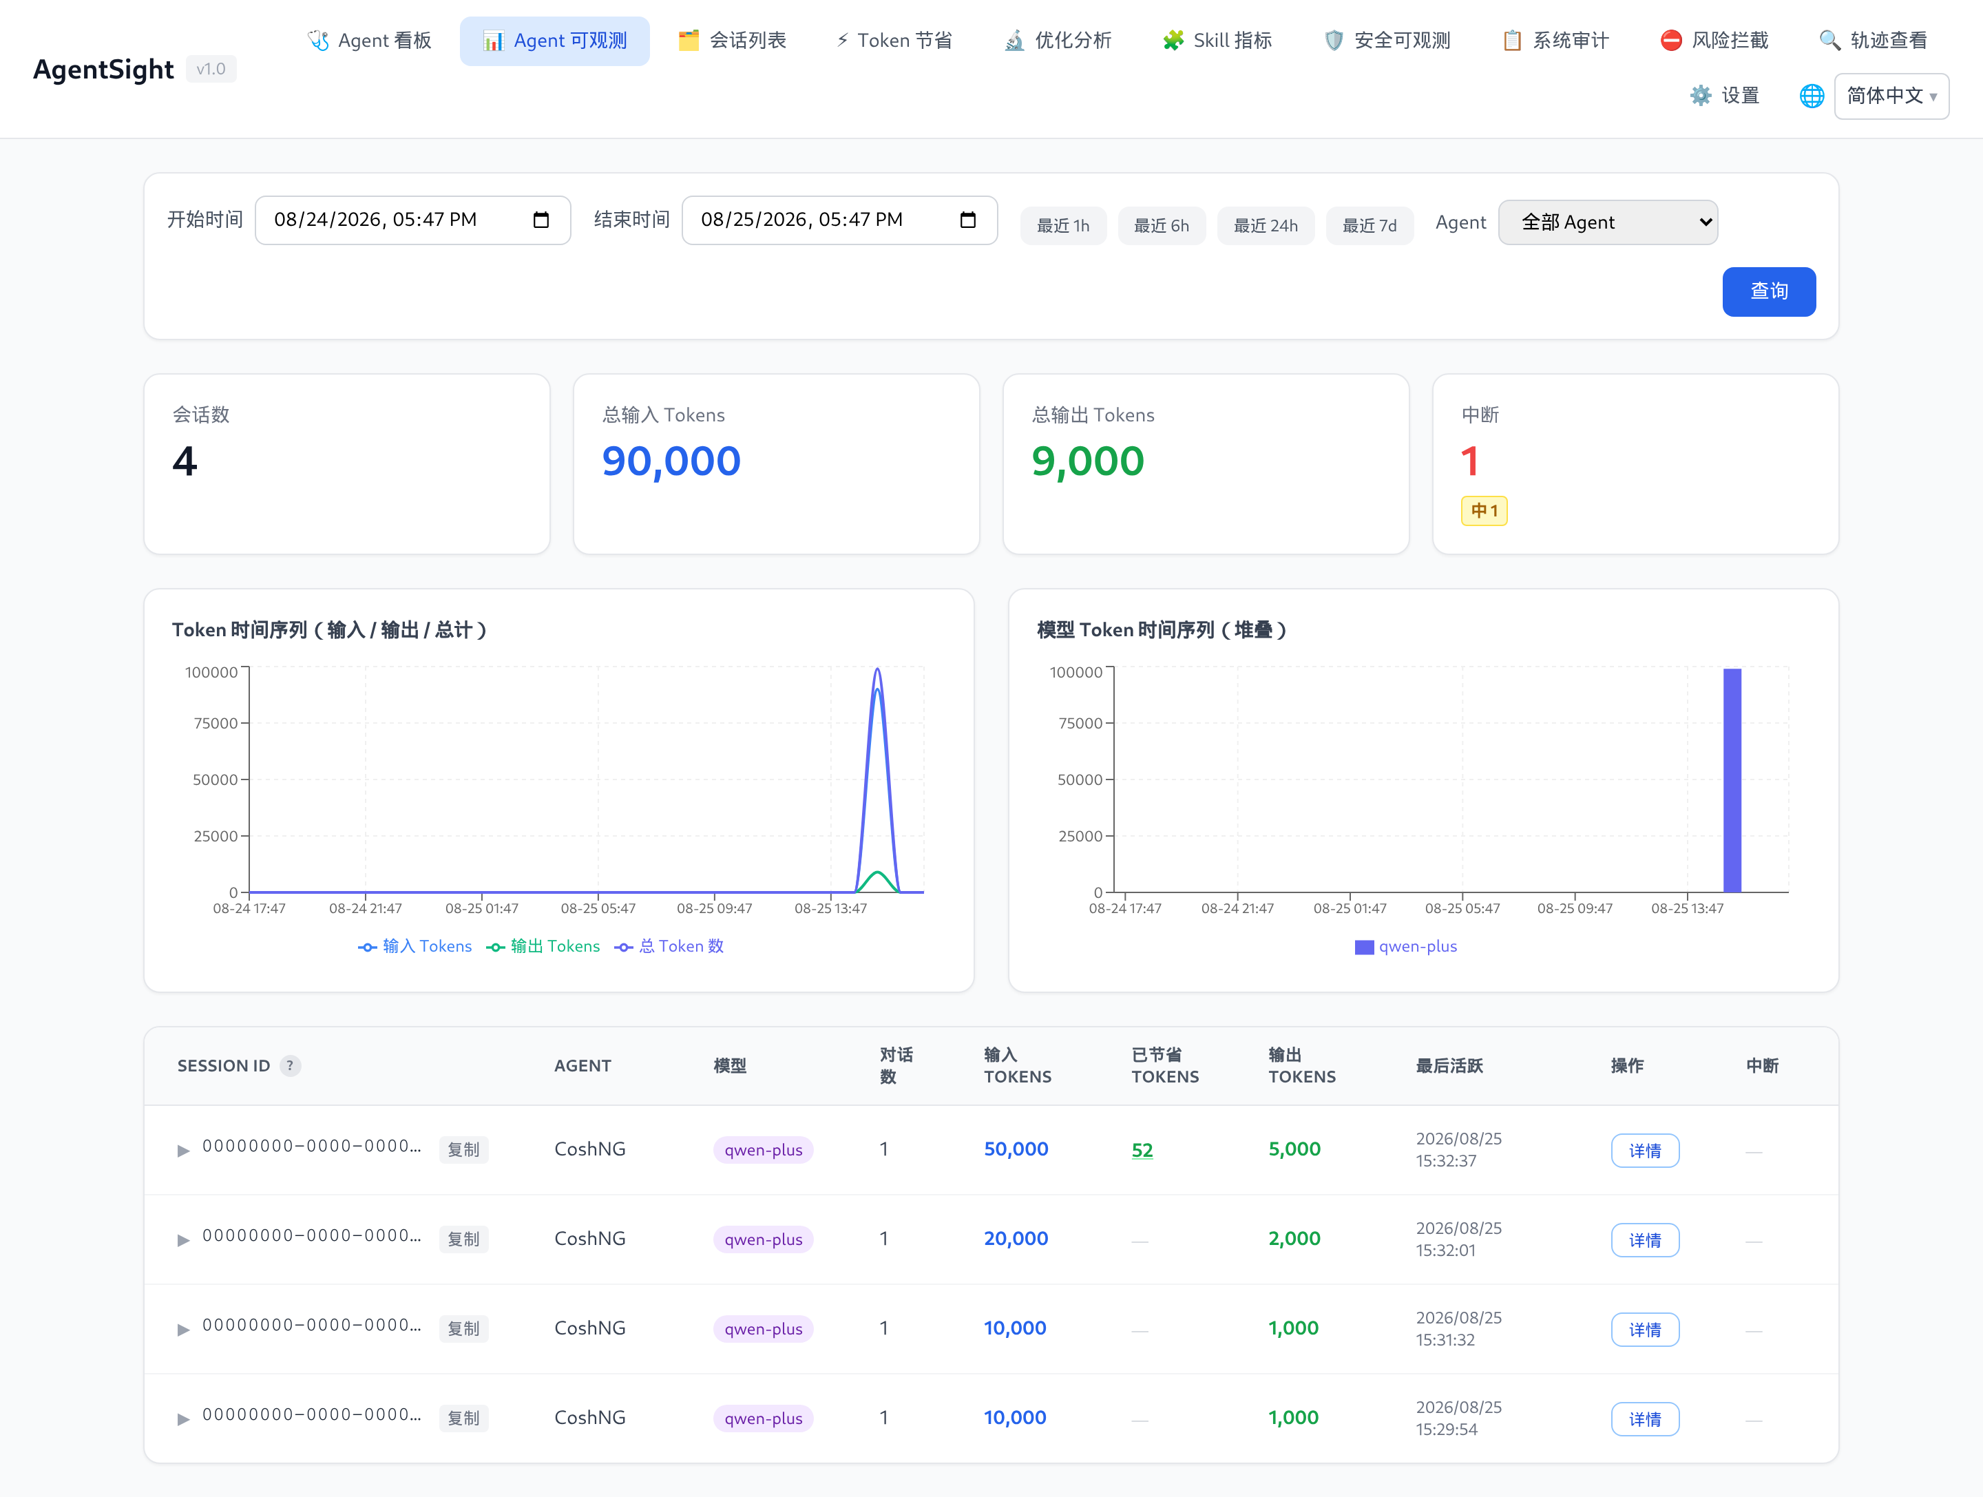Select 最近 7d time range
The image size is (1983, 1497).
pos(1369,226)
